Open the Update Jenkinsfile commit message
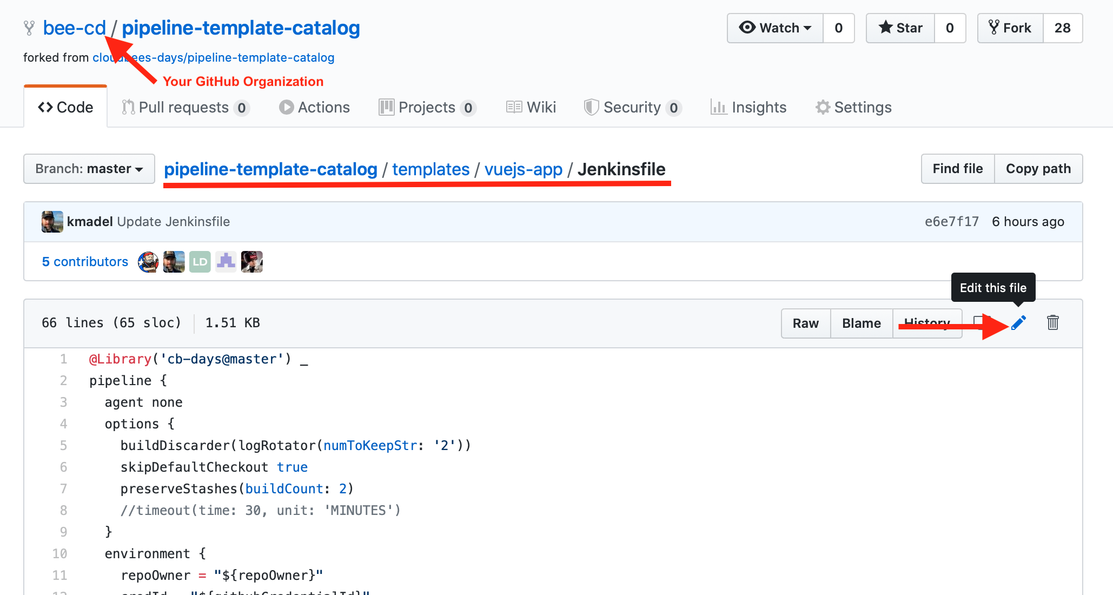1113x595 pixels. pos(173,222)
